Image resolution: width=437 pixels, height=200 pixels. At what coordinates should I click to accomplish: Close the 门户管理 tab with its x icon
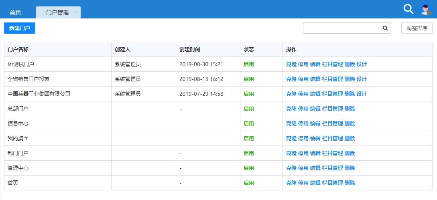coord(76,12)
